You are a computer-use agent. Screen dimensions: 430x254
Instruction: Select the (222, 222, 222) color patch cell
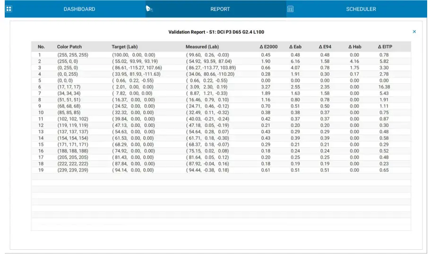[73, 164]
